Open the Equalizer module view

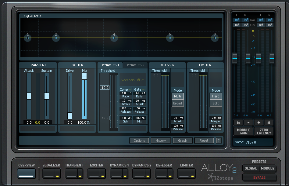click(49, 173)
